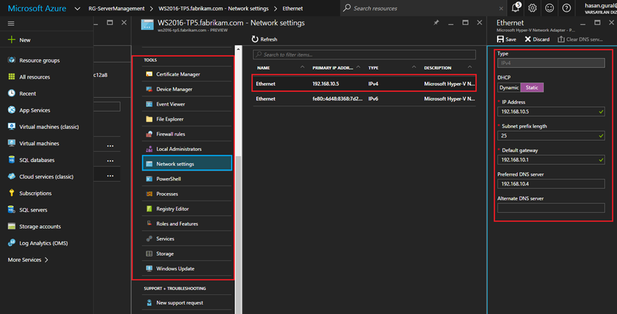Click the PowerShell tool icon

tap(149, 178)
